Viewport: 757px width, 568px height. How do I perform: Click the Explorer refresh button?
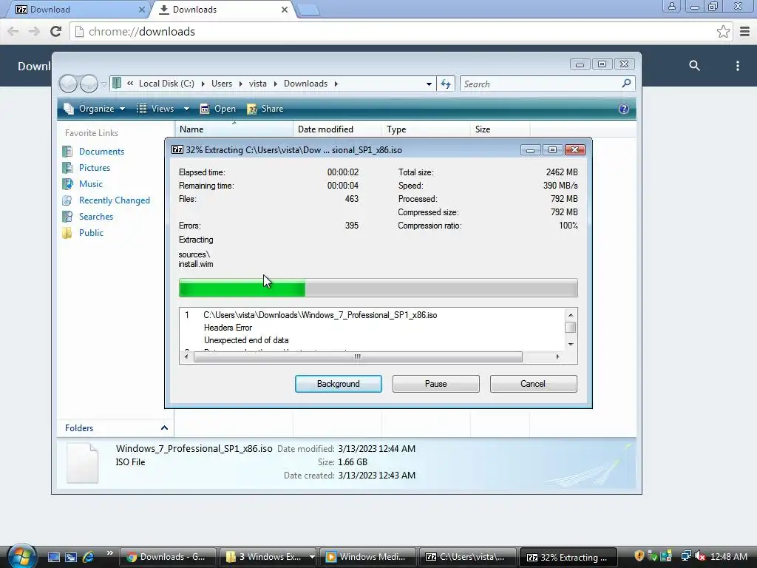tap(446, 84)
